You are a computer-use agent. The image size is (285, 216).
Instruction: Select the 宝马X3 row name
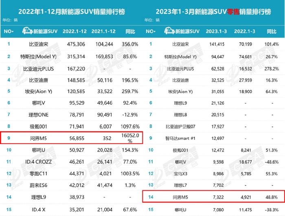(180, 174)
